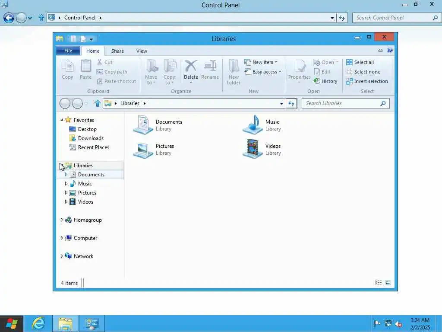The height and width of the screenshot is (332, 442).
Task: Click Paste shortcut in ribbon
Action: tap(116, 81)
